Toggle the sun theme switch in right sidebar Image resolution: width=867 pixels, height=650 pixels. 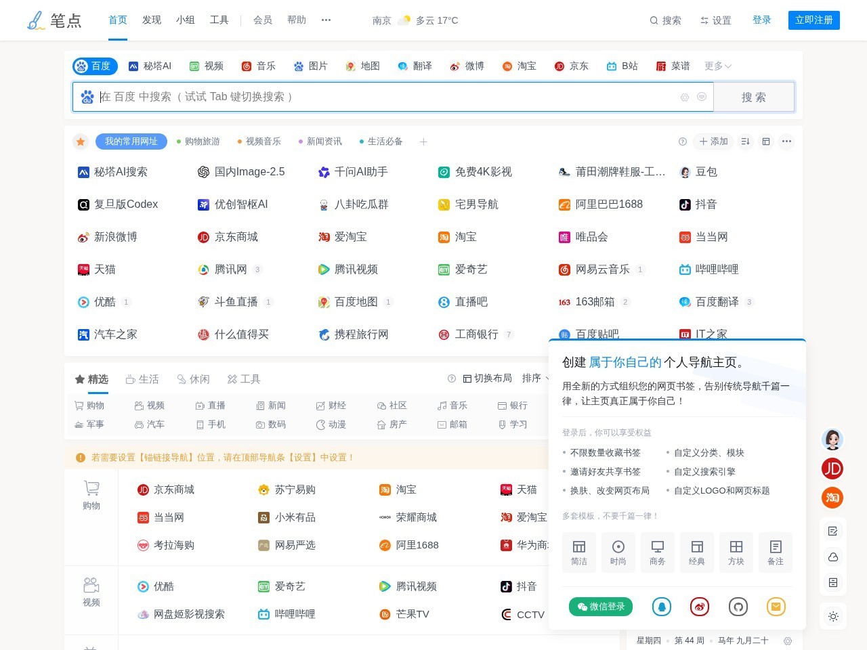point(833,616)
